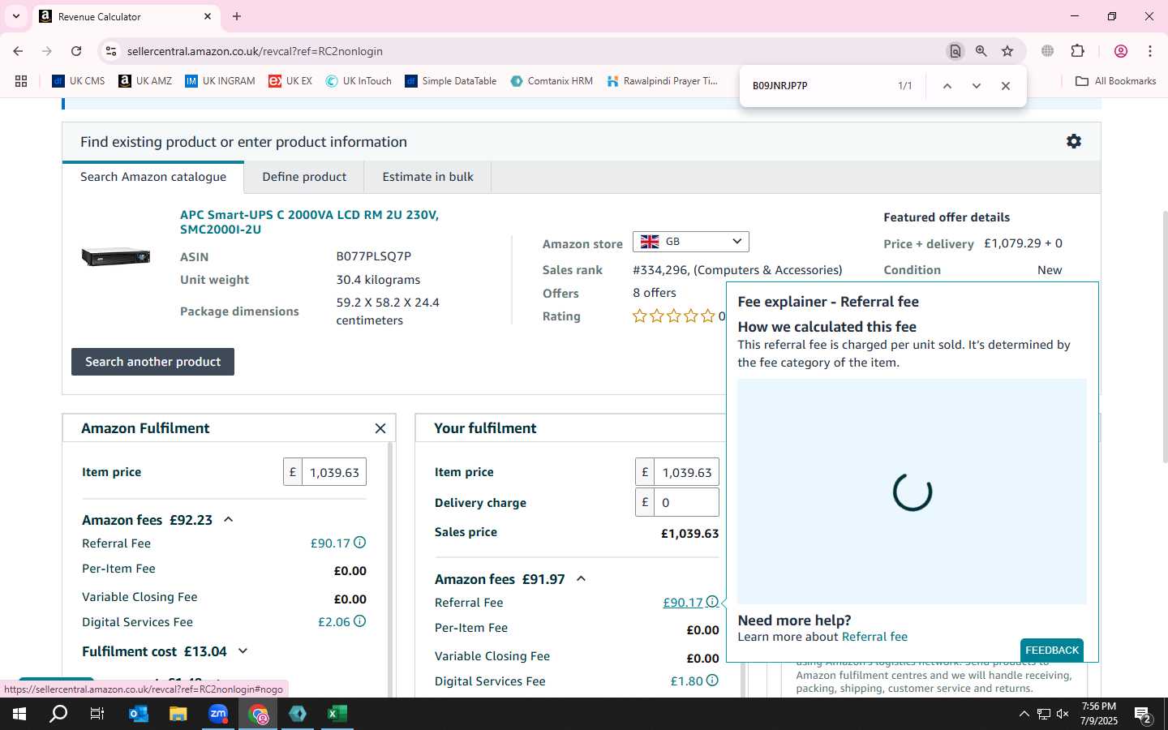
Task: Collapse Amazon fees £91.97 section
Action: pos(581,578)
